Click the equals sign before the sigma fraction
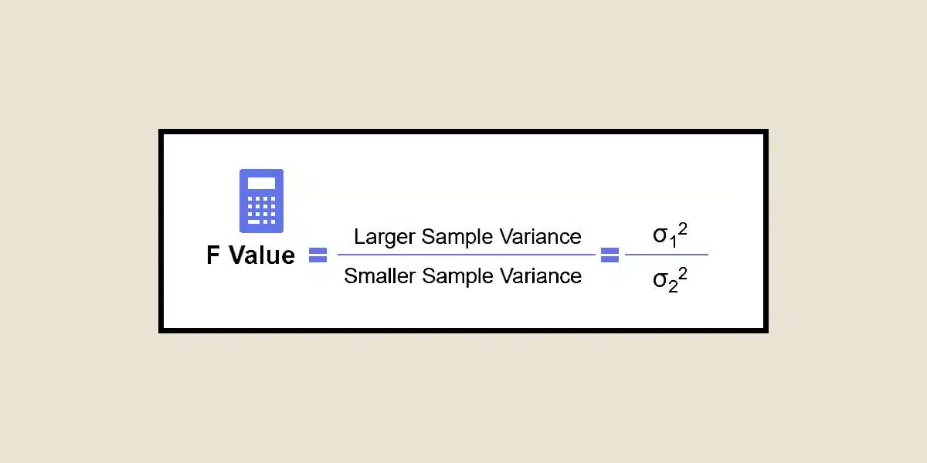The image size is (927, 463). pos(610,255)
